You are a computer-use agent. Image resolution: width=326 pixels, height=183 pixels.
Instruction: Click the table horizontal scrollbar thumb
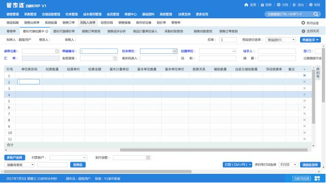214,150
